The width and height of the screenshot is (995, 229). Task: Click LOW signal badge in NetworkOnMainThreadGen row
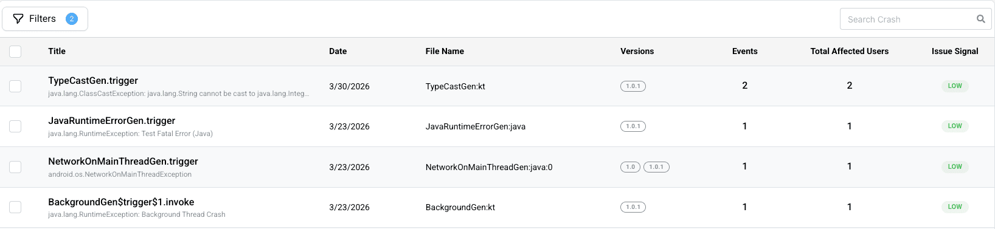[x=955, y=166]
